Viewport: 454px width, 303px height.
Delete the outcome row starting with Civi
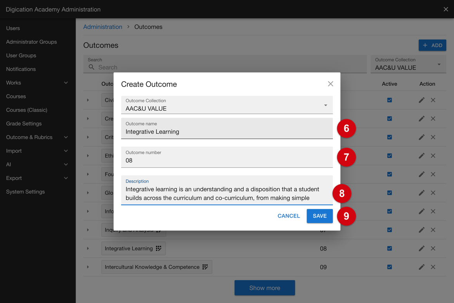coord(433,100)
